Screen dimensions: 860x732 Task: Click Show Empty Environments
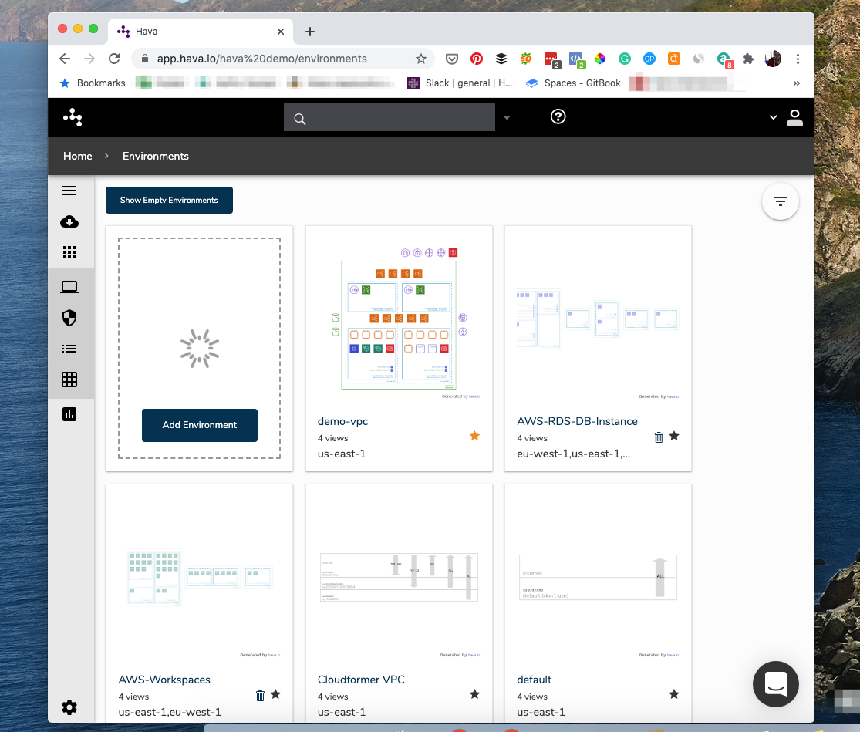tap(169, 200)
